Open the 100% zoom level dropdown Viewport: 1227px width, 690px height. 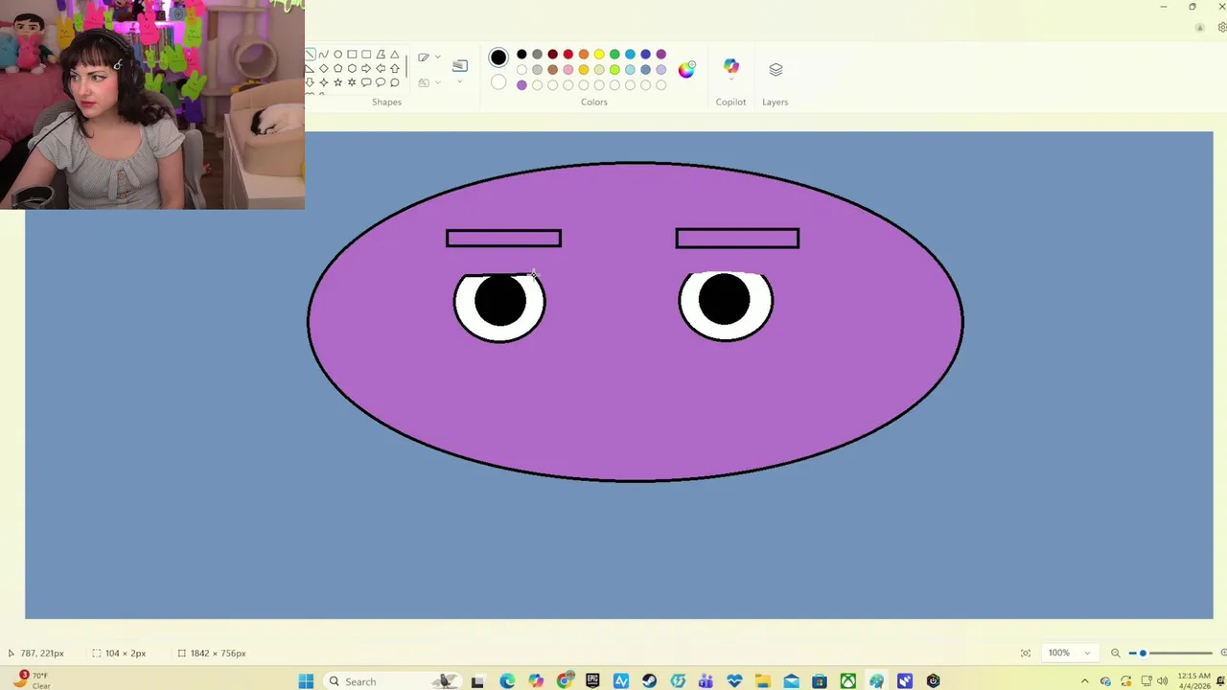click(x=1070, y=653)
